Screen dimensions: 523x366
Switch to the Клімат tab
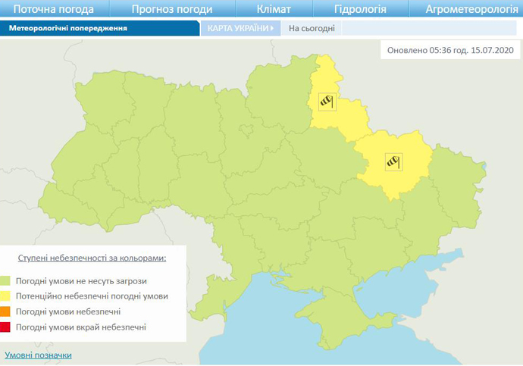pos(274,9)
